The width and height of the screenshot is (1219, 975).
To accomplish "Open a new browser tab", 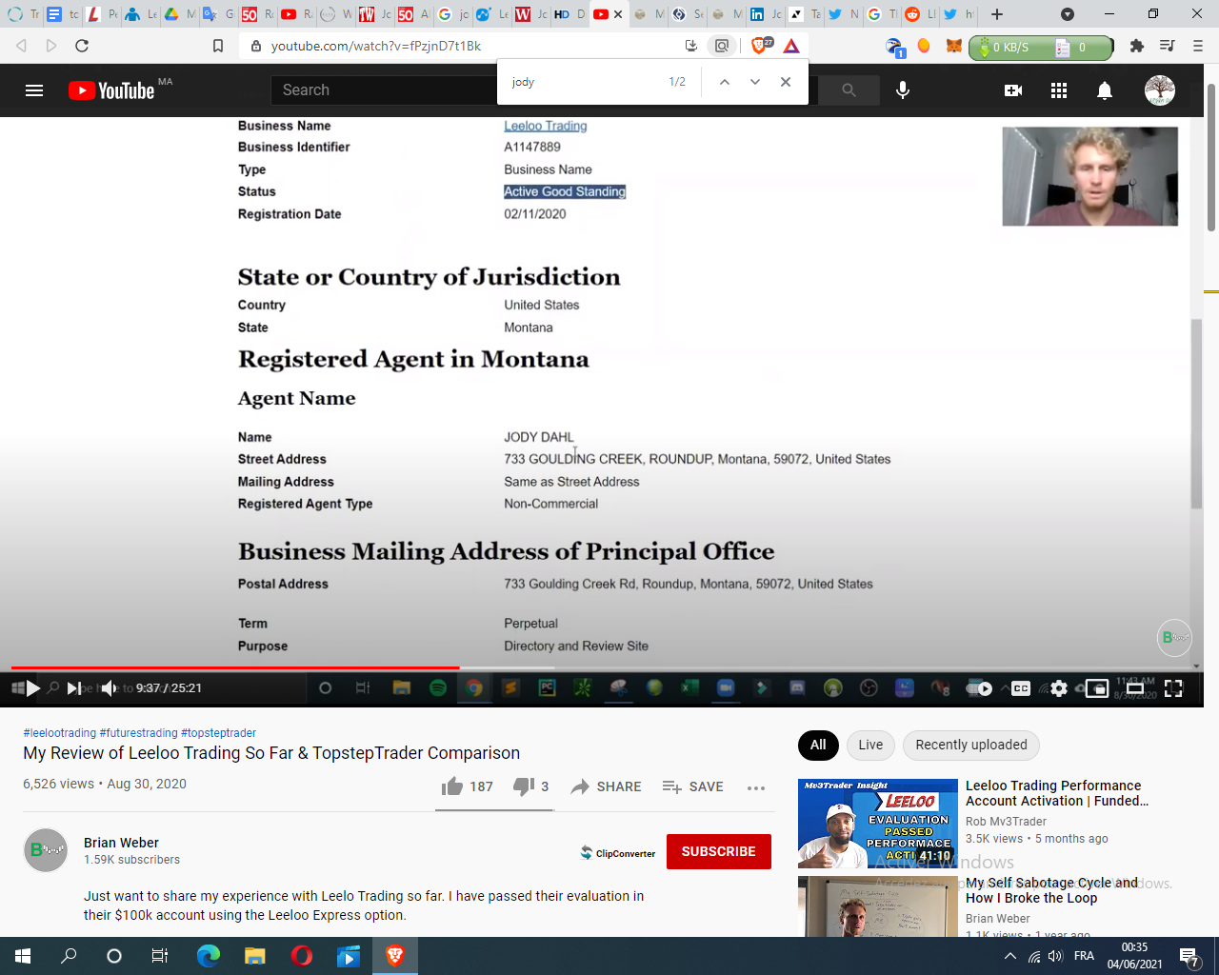I will [996, 14].
